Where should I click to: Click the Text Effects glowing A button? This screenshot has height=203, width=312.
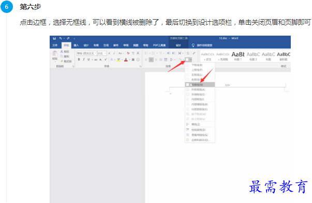coord(112,59)
